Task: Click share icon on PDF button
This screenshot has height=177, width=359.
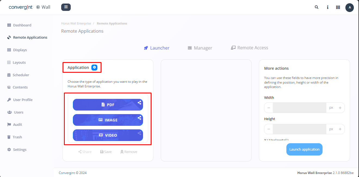Action: click(139, 103)
